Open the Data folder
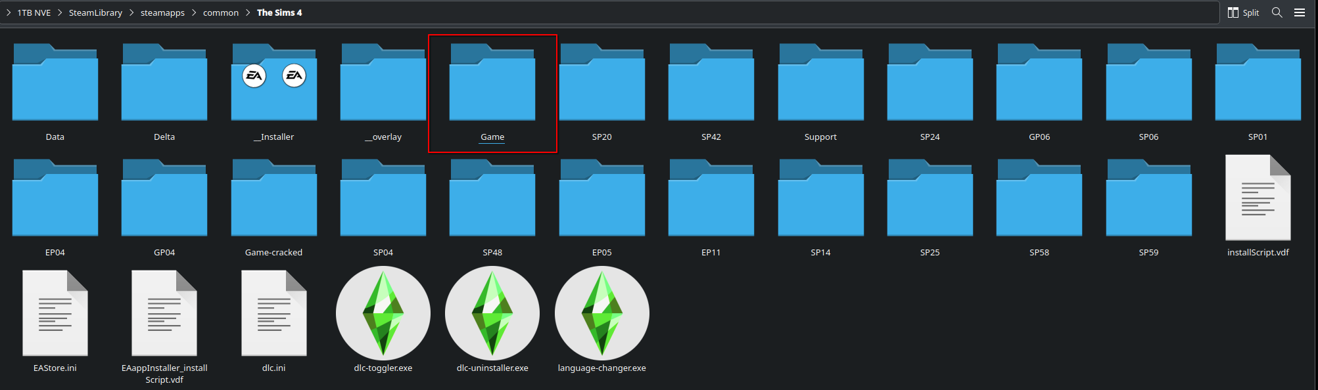 tap(55, 82)
